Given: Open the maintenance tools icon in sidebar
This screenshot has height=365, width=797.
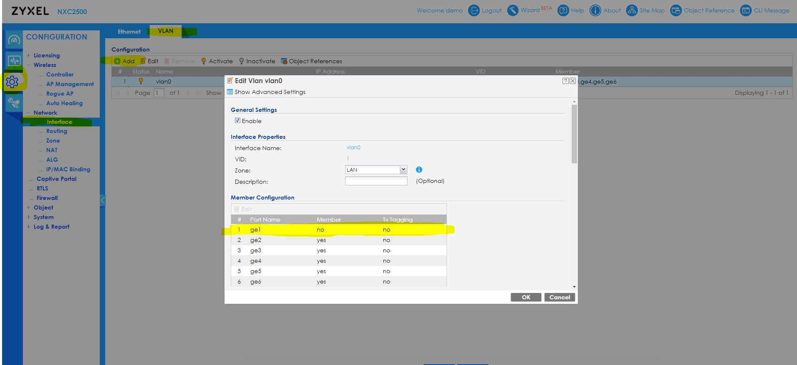Looking at the screenshot, I should pyautogui.click(x=13, y=103).
